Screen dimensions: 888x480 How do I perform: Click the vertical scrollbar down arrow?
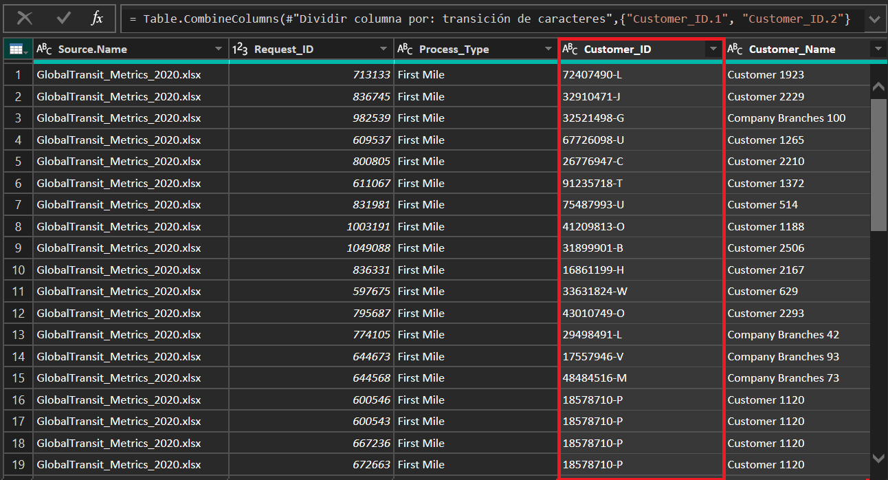[878, 457]
